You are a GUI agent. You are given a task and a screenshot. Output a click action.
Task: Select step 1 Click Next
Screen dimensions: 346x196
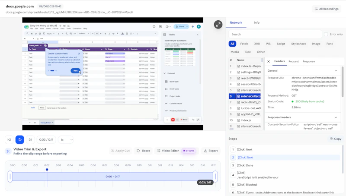pyautogui.click(x=285, y=149)
